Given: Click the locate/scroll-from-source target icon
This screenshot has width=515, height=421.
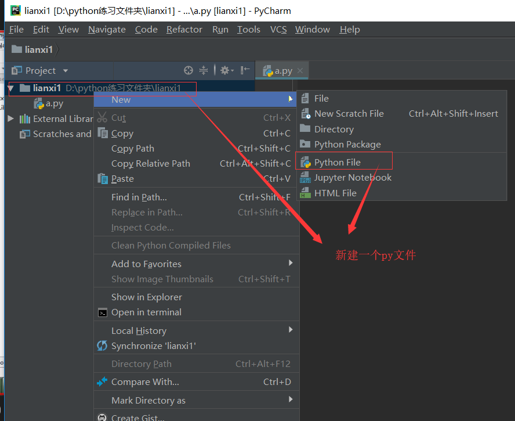Looking at the screenshot, I should pyautogui.click(x=188, y=70).
